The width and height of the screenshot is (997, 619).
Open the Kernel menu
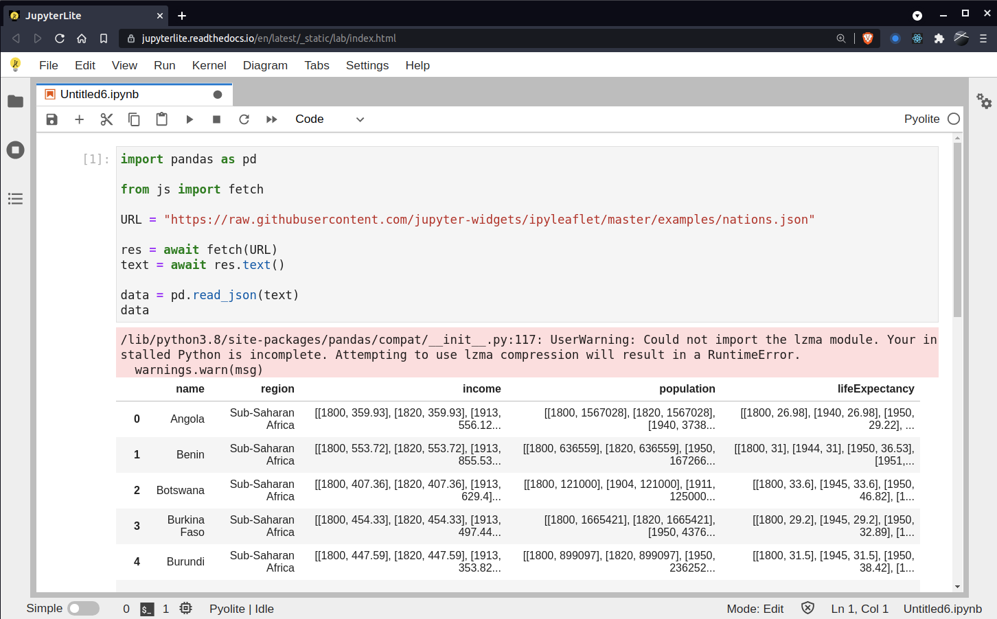coord(209,65)
